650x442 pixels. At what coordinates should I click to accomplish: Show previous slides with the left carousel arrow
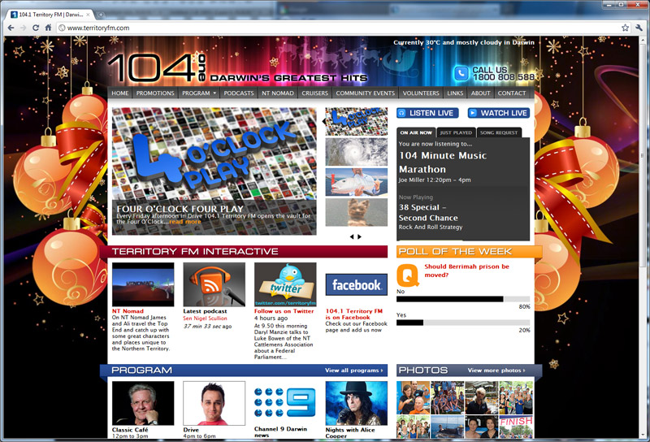352,236
